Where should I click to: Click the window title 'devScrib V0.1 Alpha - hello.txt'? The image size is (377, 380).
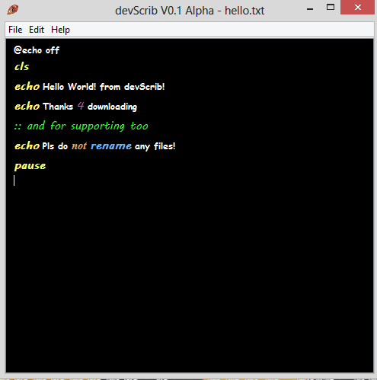pos(190,11)
